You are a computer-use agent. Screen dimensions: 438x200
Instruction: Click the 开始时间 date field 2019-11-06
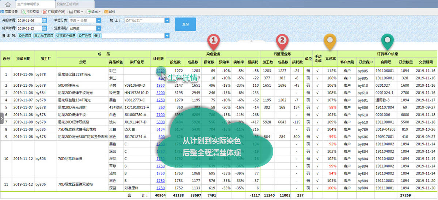click(x=29, y=20)
